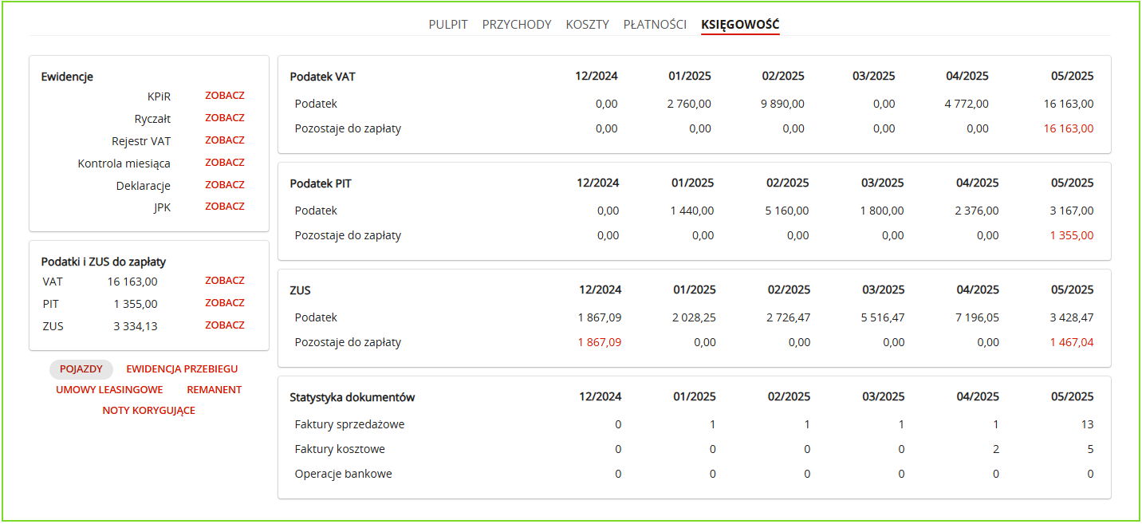
Task: Open ZOBACZ for Rejestr VAT
Action: 225,140
